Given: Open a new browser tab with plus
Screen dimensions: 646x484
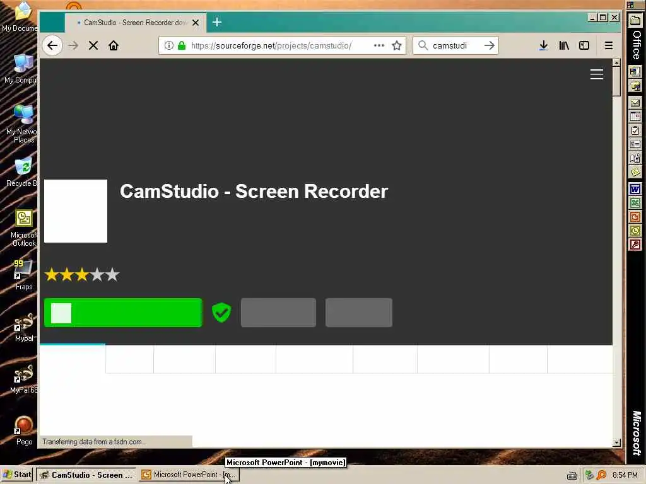Looking at the screenshot, I should (x=217, y=22).
